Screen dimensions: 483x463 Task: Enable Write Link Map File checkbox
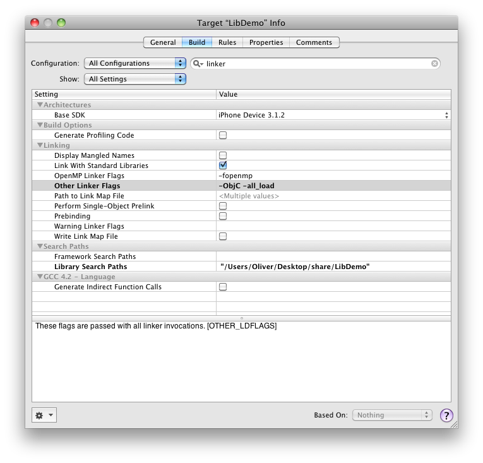click(x=223, y=236)
